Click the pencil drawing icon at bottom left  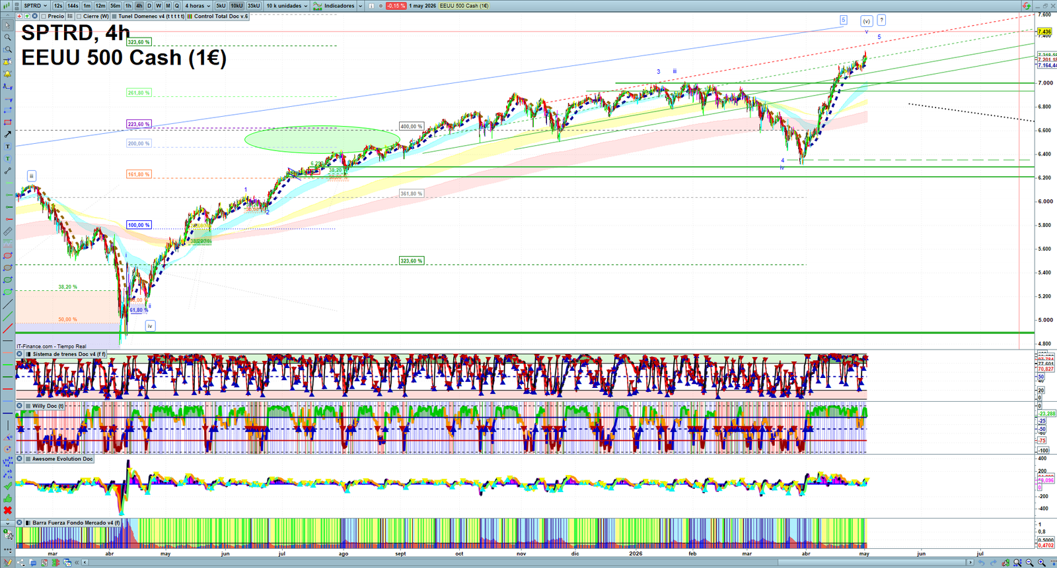[x=8, y=563]
